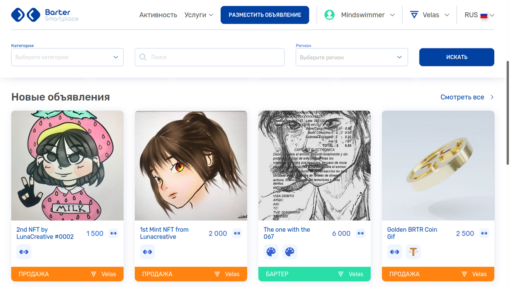The width and height of the screenshot is (510, 287).
Task: Click the Velas triangle icon in header
Action: pyautogui.click(x=414, y=15)
